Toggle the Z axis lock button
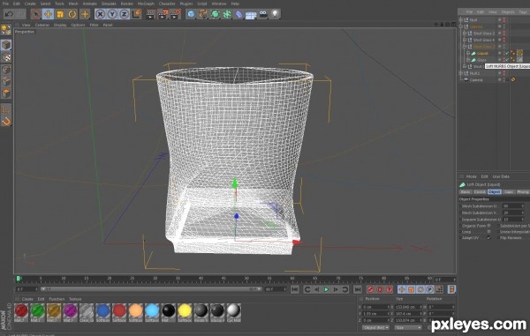Screen dimensions: 530x336 tap(125, 14)
